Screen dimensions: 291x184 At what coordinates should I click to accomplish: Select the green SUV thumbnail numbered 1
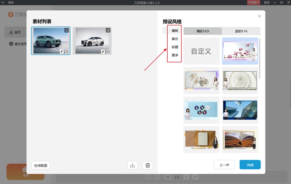point(51,41)
